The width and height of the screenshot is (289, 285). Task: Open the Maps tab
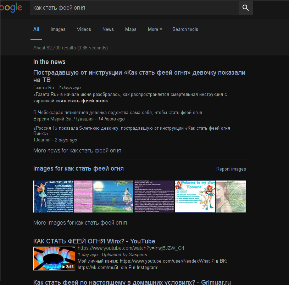pos(131,29)
